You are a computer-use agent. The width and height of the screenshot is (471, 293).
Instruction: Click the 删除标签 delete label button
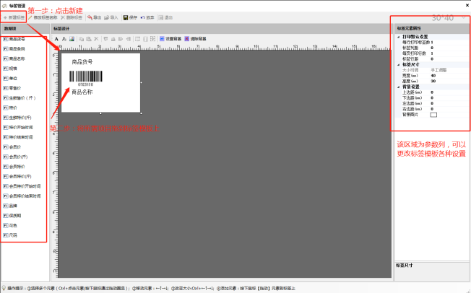coord(72,18)
